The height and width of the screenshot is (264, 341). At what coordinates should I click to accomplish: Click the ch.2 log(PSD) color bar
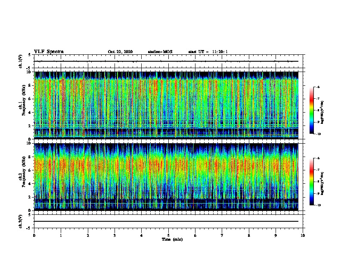pyautogui.click(x=311, y=182)
